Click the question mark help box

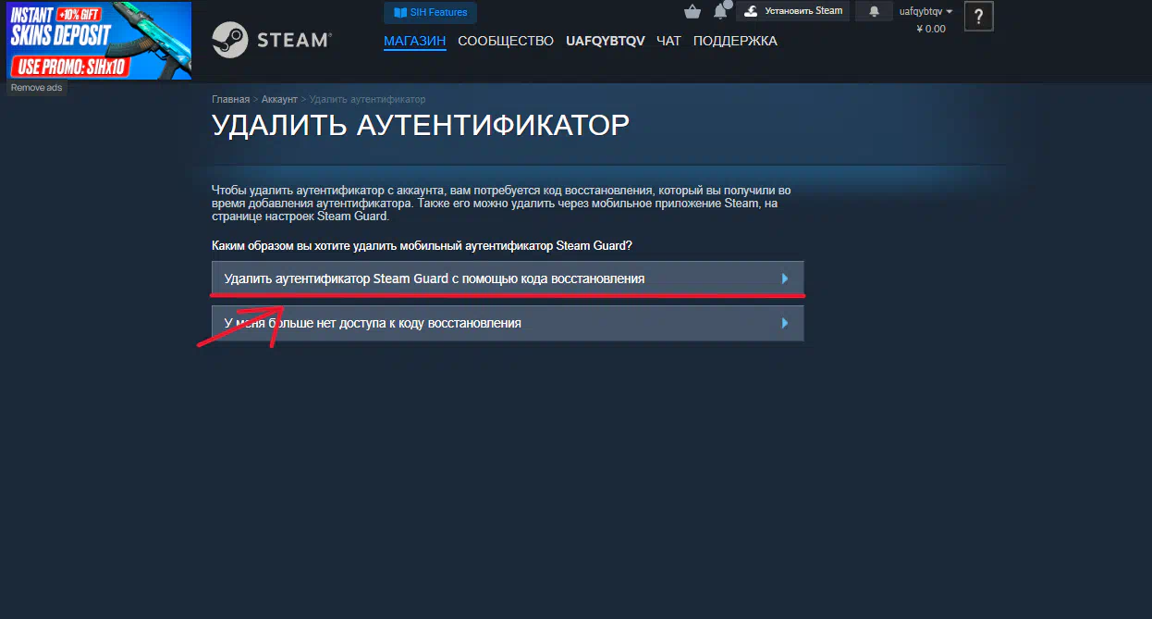[978, 17]
